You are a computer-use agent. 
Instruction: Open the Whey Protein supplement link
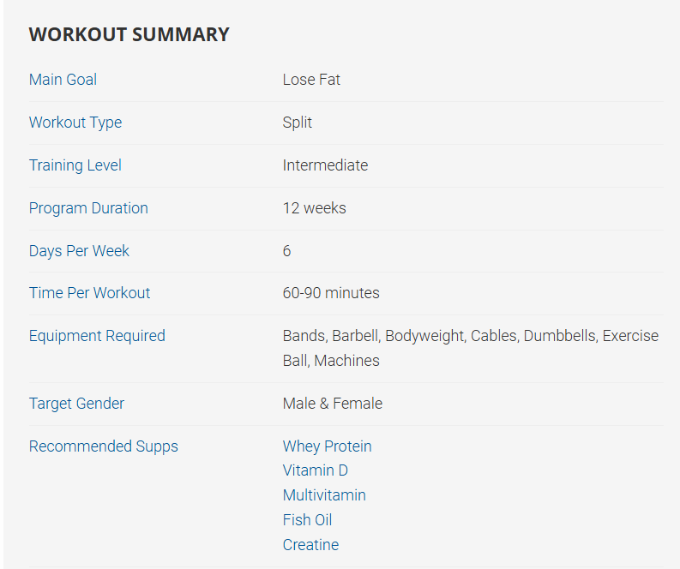(327, 446)
